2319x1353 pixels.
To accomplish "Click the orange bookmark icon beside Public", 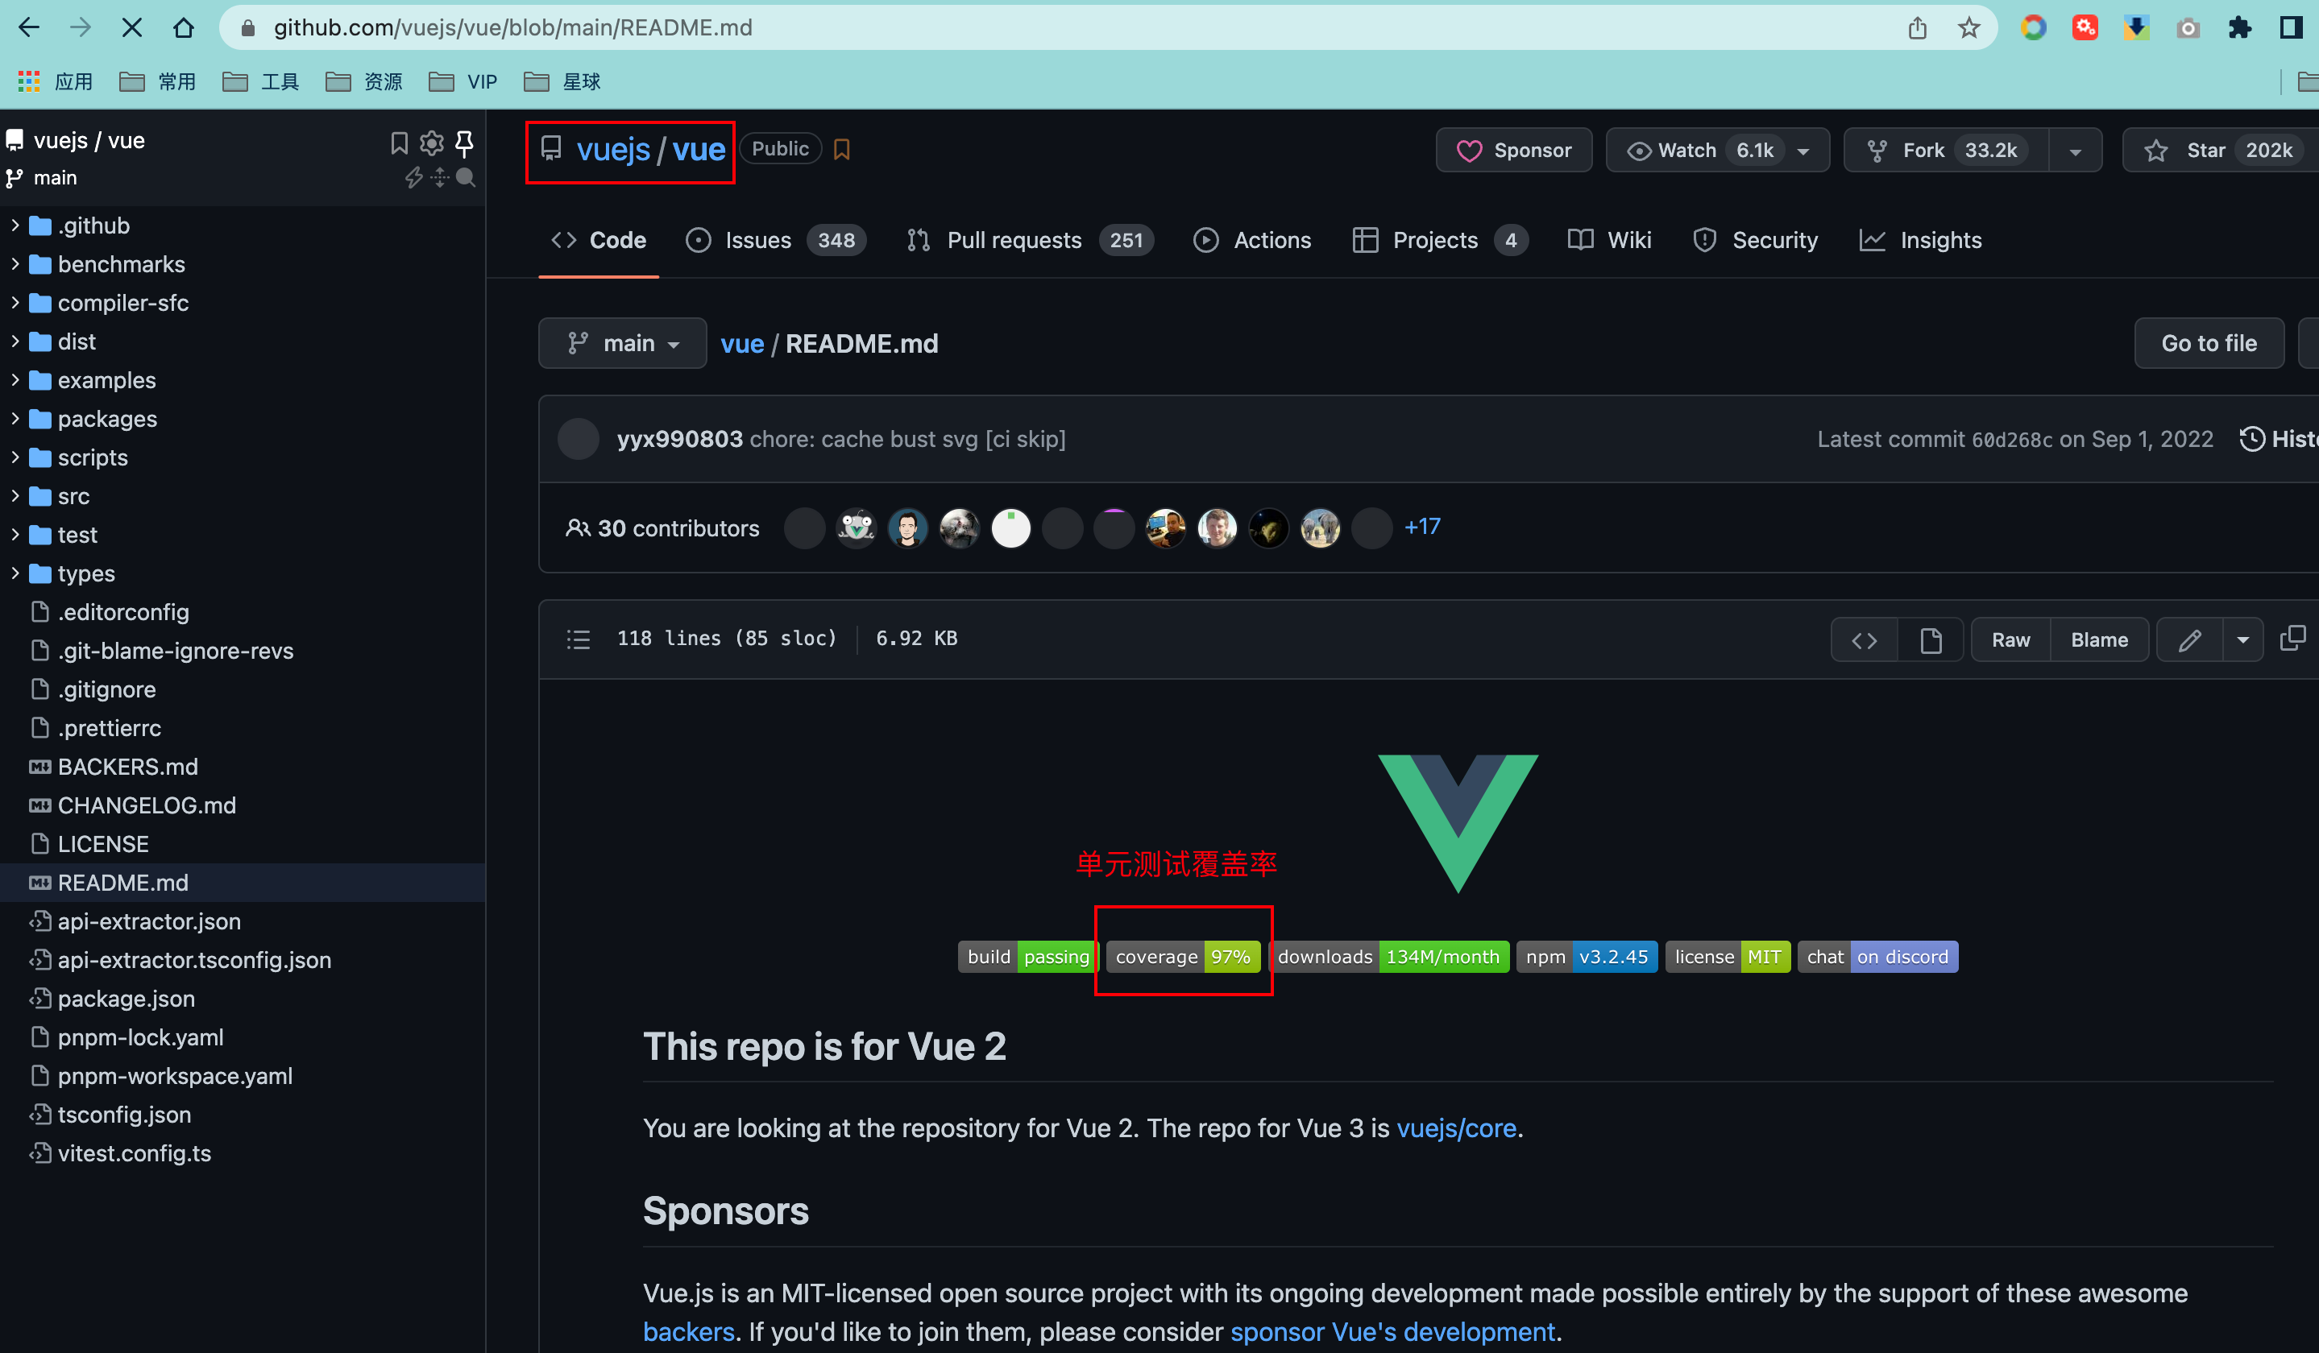I will coord(841,149).
